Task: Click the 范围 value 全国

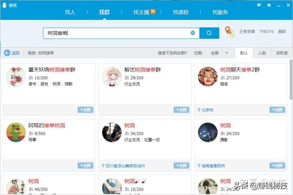Action: 214,53
